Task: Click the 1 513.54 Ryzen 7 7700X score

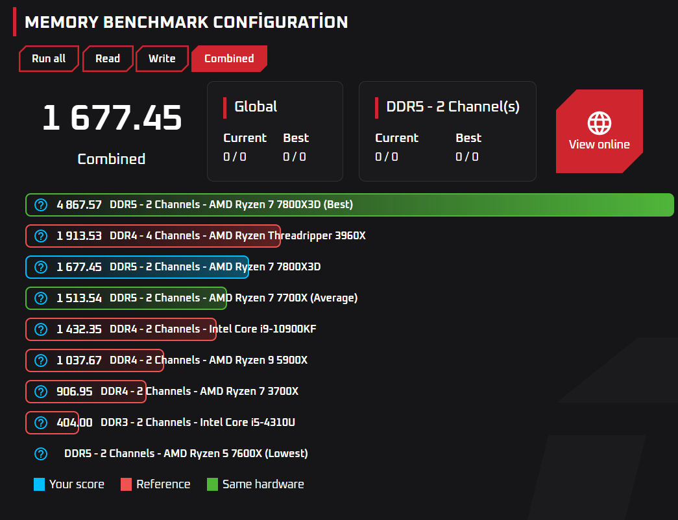Action: pyautogui.click(x=79, y=298)
